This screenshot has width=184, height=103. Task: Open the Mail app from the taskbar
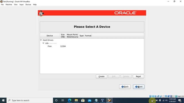(x=89, y=100)
